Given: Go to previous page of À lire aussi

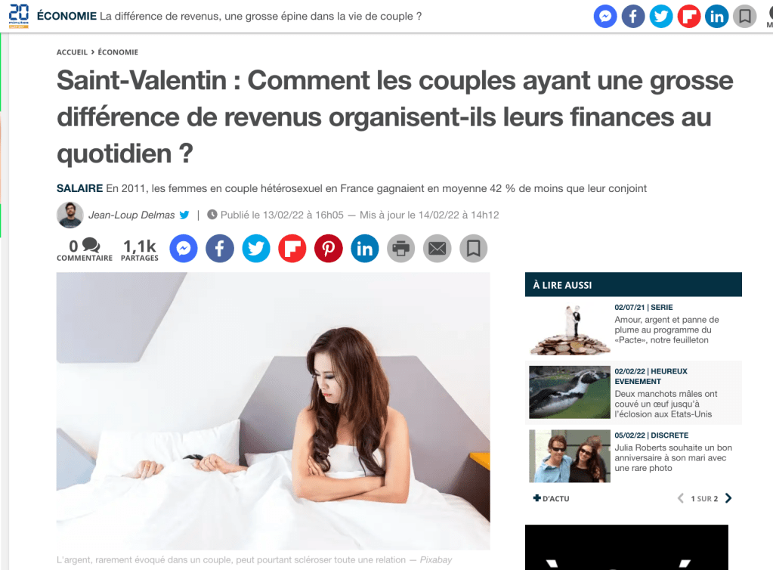Looking at the screenshot, I should coord(680,498).
